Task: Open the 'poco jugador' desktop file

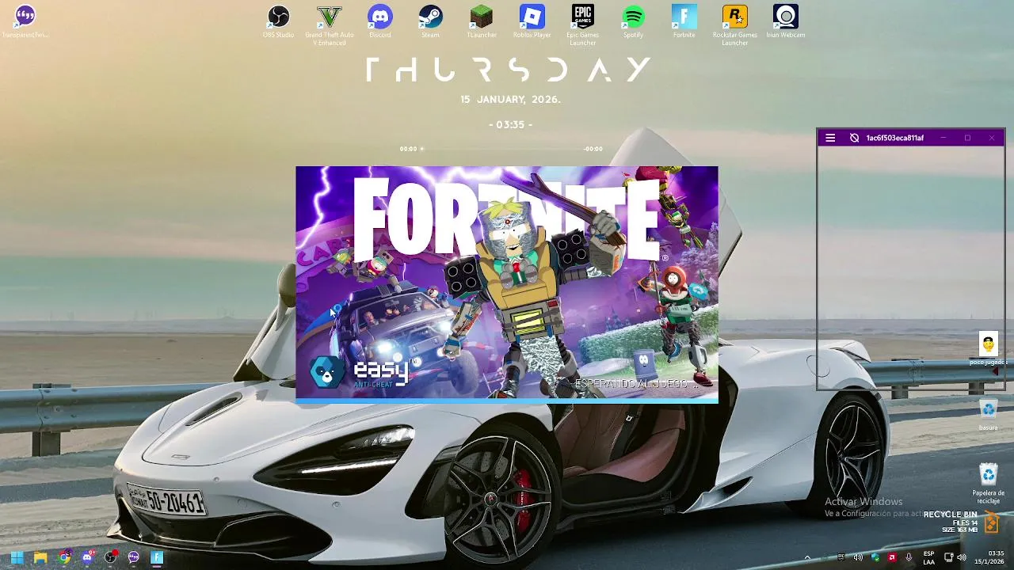Action: coord(989,349)
